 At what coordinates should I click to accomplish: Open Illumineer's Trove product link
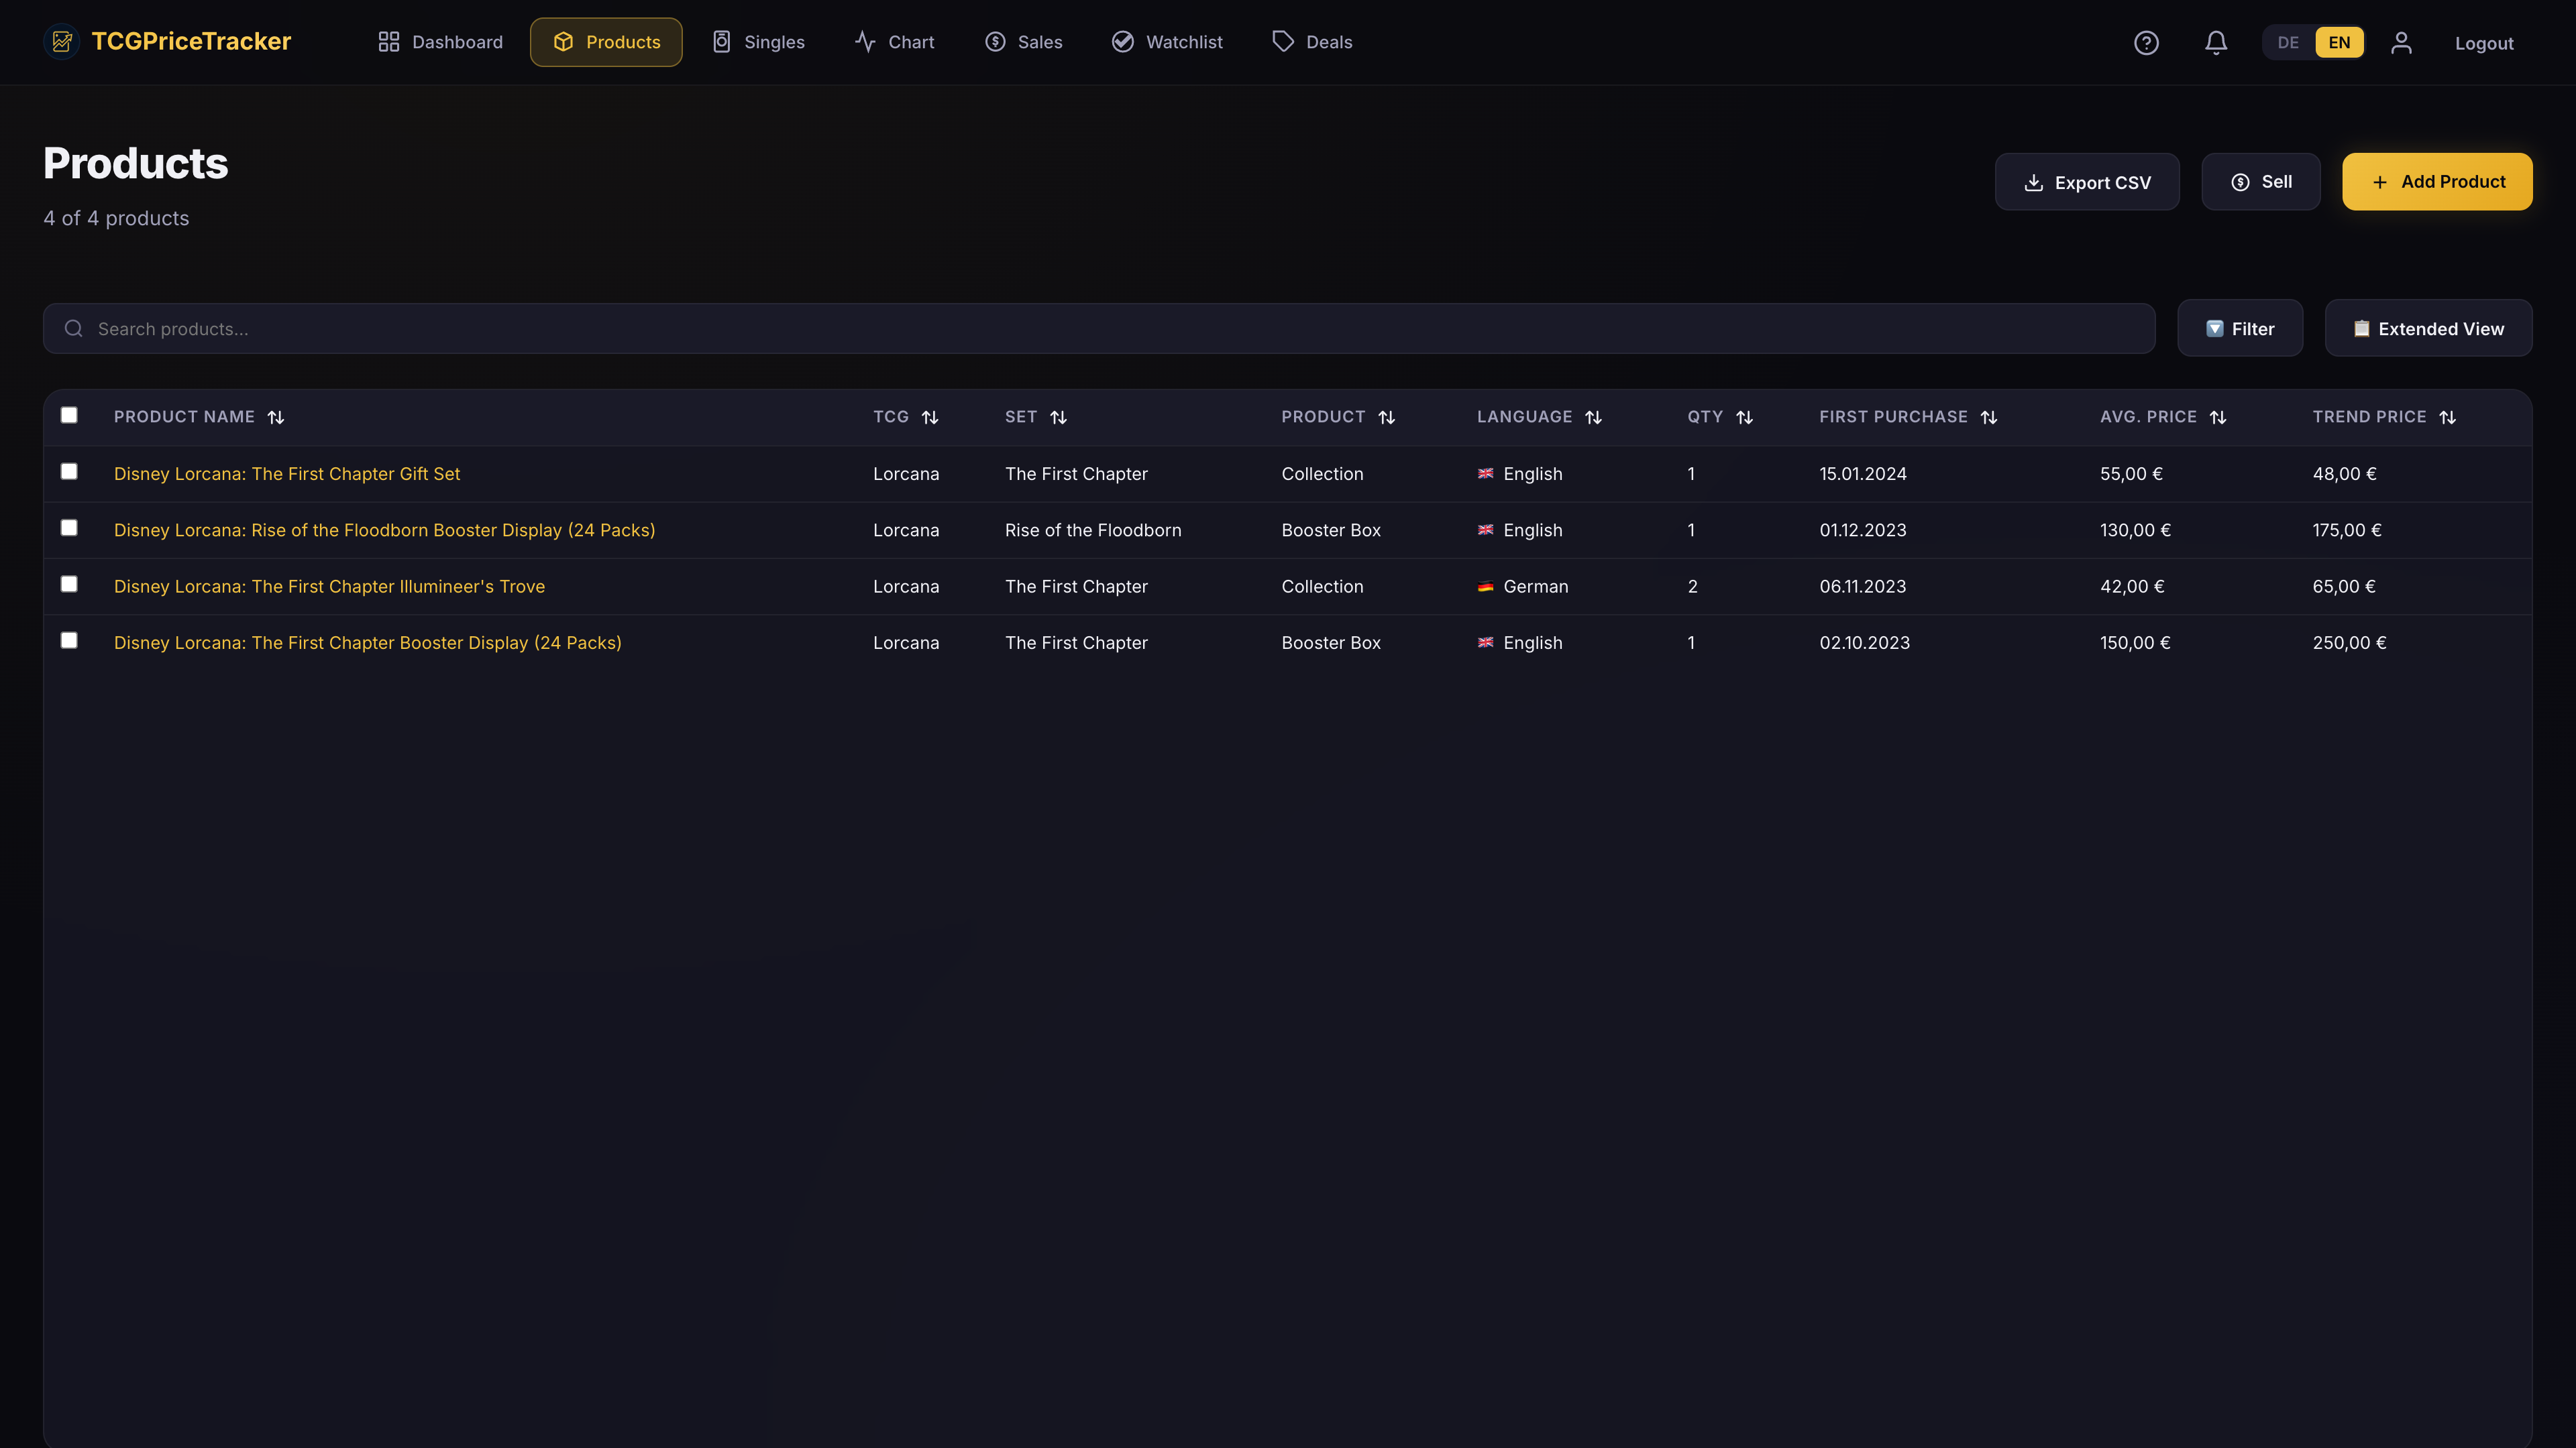pos(329,587)
